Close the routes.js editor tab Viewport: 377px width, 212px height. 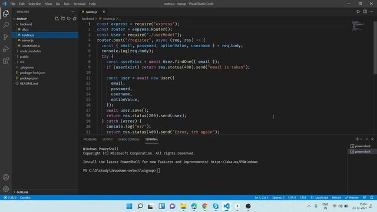(104, 12)
